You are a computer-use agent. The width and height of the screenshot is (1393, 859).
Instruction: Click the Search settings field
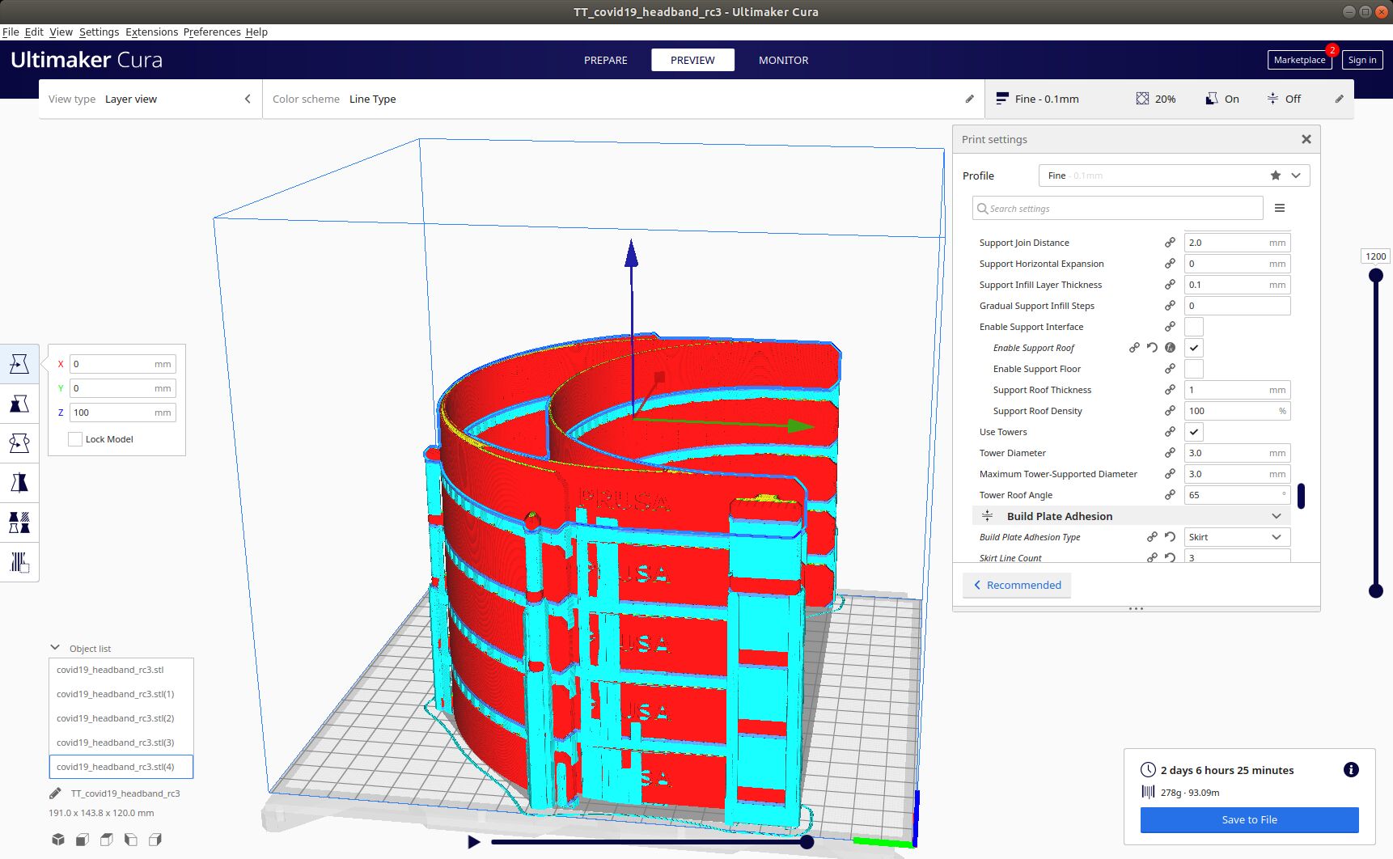1117,208
